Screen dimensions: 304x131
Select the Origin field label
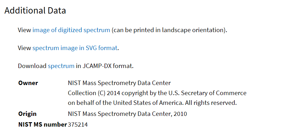click(27, 114)
